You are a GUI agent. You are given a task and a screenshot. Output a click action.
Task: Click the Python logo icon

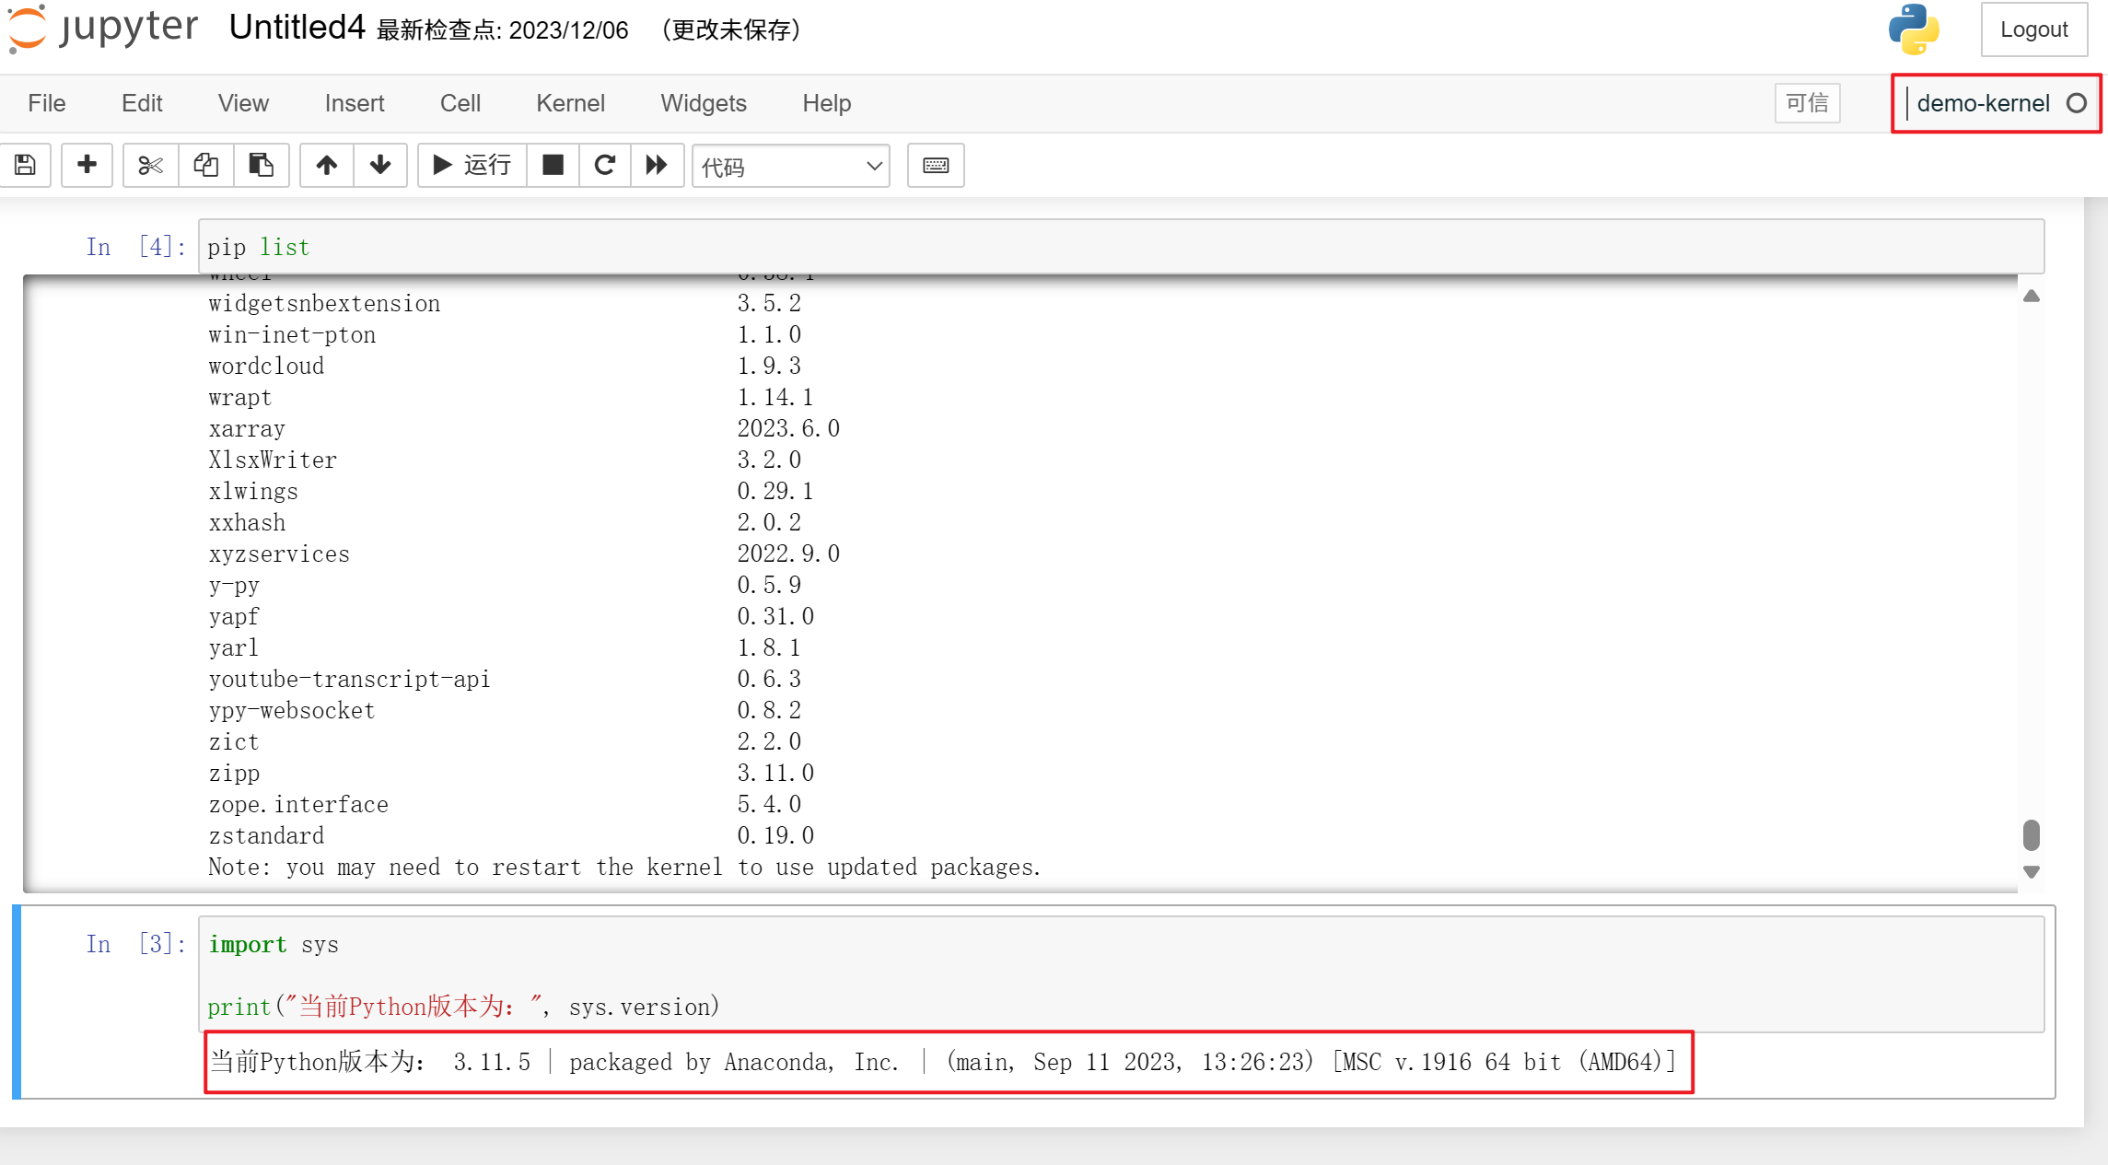1914,29
